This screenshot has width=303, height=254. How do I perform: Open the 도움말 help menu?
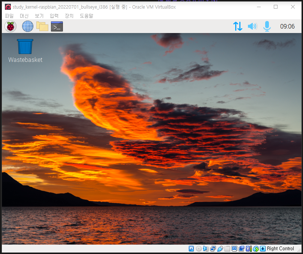(86, 16)
